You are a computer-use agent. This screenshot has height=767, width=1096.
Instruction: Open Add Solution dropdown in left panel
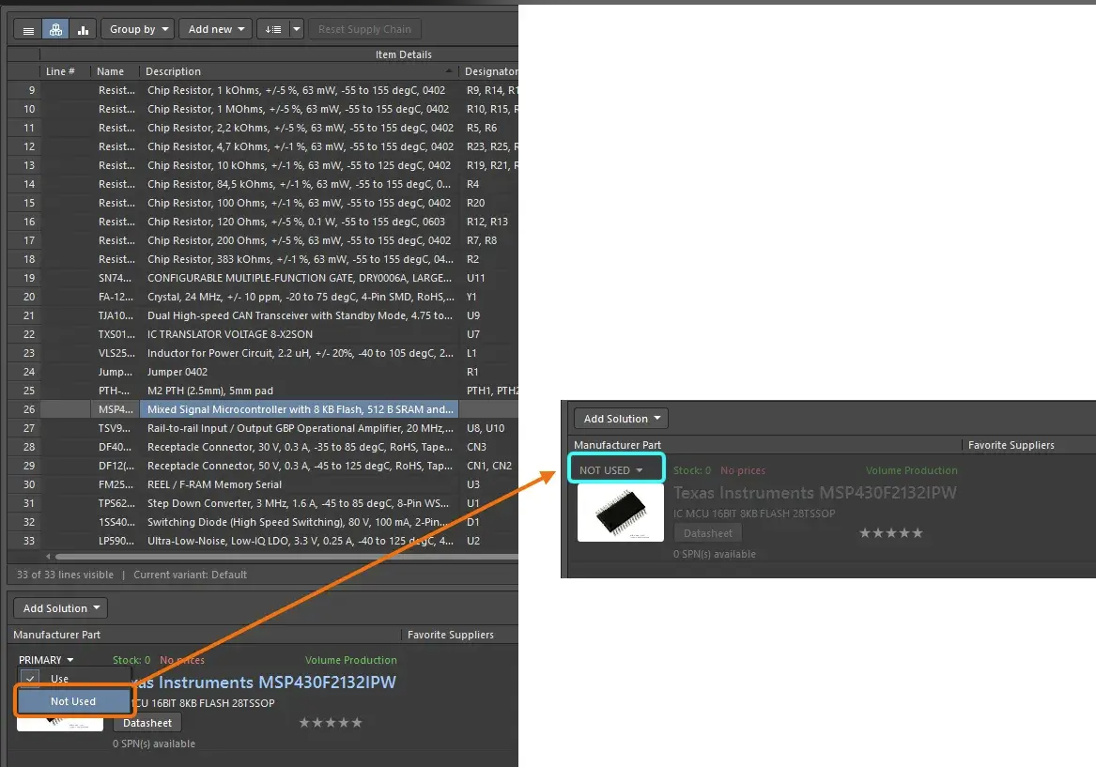click(x=61, y=608)
